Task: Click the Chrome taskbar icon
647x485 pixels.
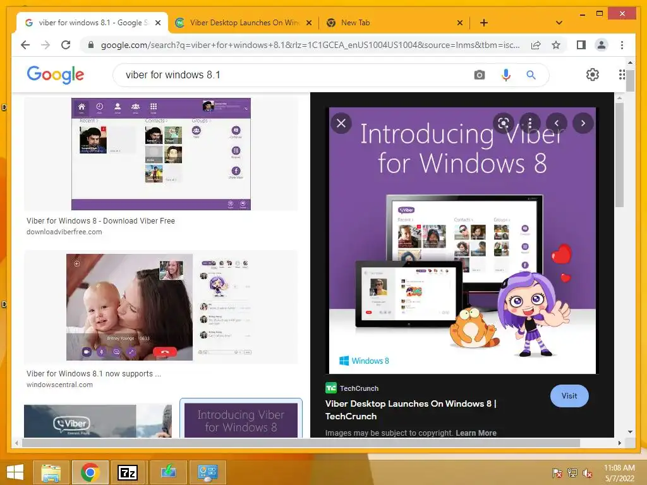Action: tap(90, 472)
